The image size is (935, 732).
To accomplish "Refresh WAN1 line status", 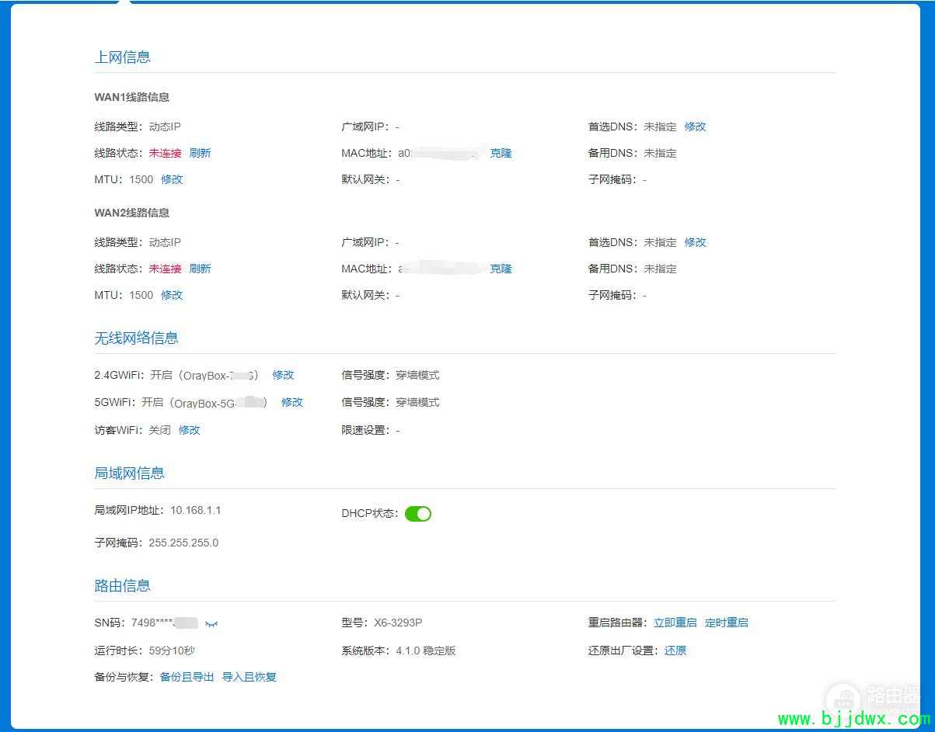I will [x=200, y=153].
